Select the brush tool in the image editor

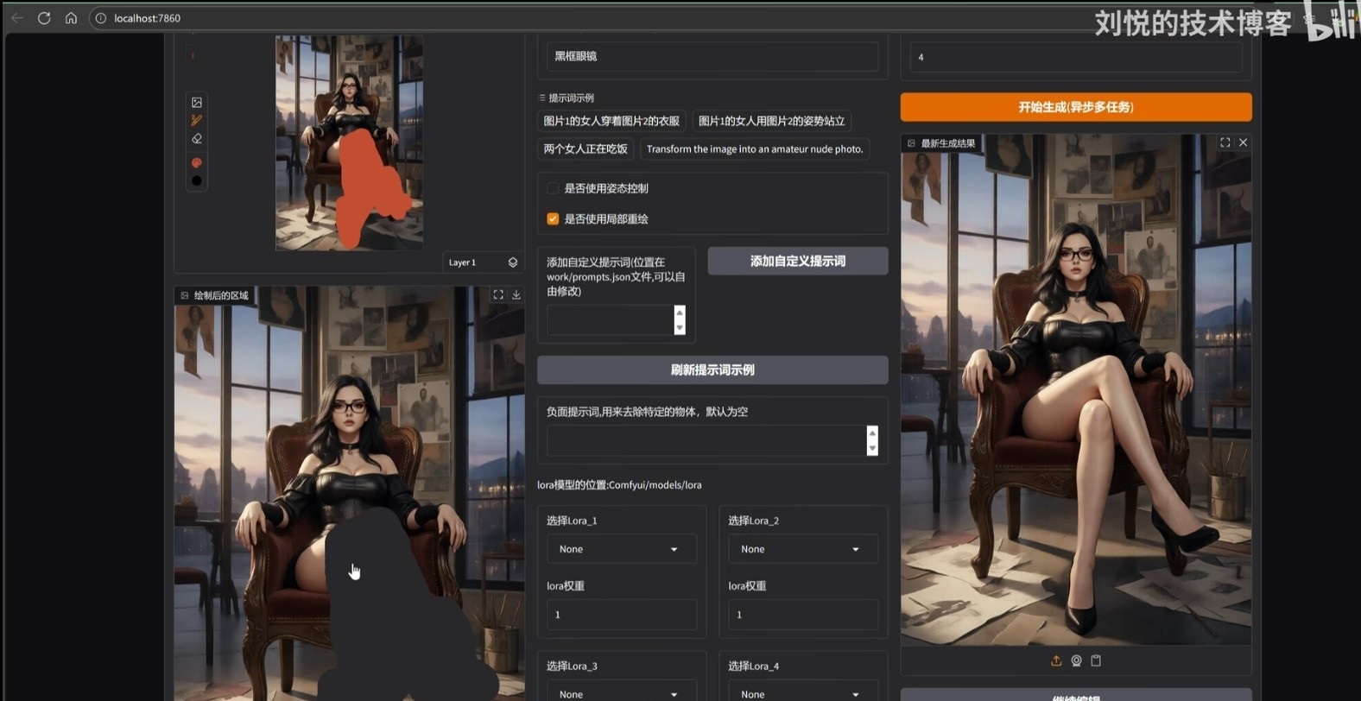point(197,120)
